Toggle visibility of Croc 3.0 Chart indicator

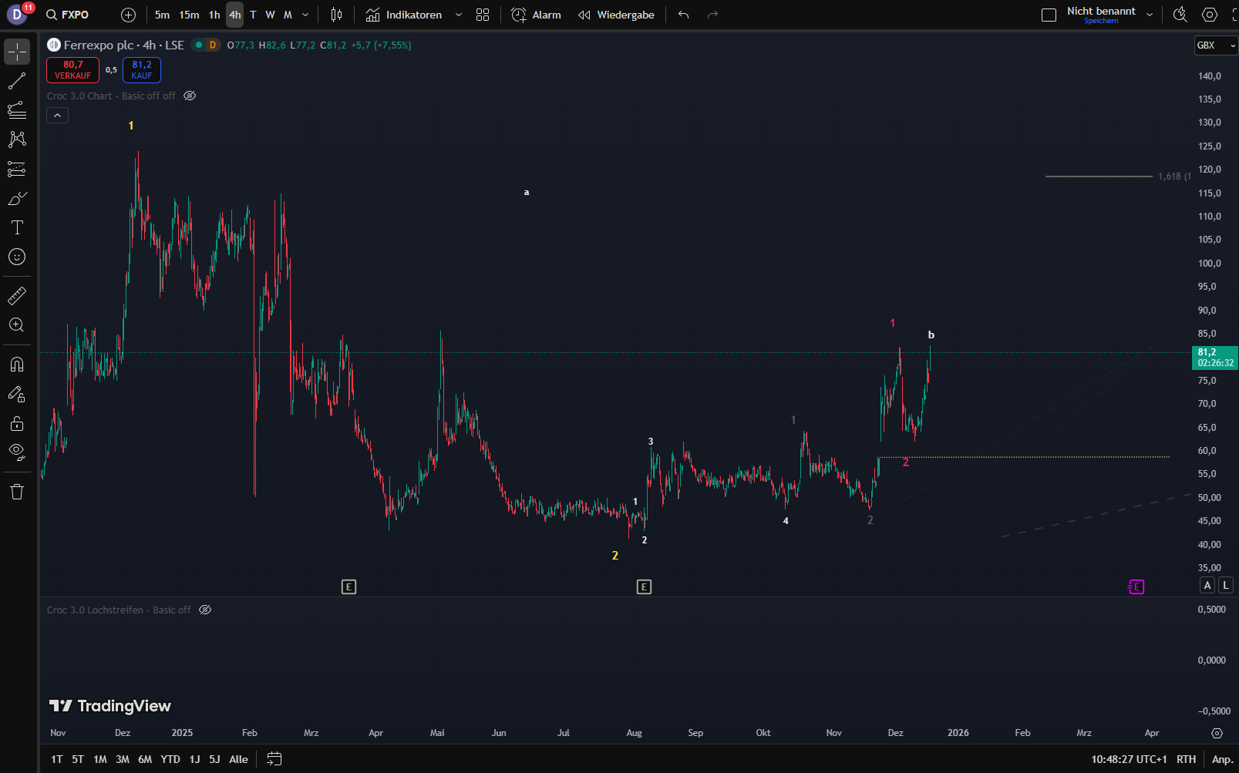tap(190, 96)
